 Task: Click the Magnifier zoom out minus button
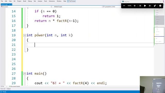tap(124, 6)
